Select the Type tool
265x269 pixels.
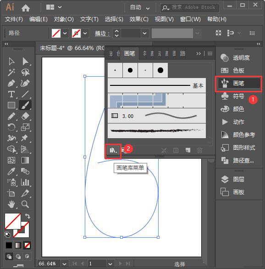click(11, 94)
